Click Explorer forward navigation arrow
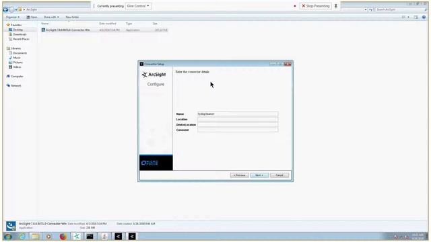The image size is (431, 242). pos(11,9)
